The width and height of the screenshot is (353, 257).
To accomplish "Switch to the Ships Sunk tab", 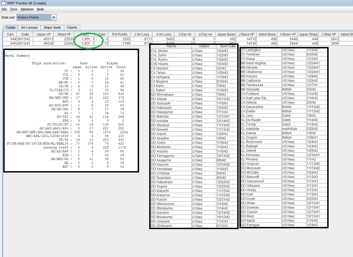I will click(52, 28).
